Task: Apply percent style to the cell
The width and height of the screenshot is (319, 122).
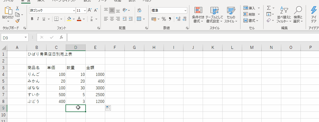Action: tap(164, 19)
